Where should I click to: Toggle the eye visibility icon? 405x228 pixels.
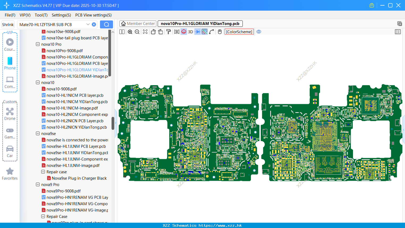click(x=259, y=32)
